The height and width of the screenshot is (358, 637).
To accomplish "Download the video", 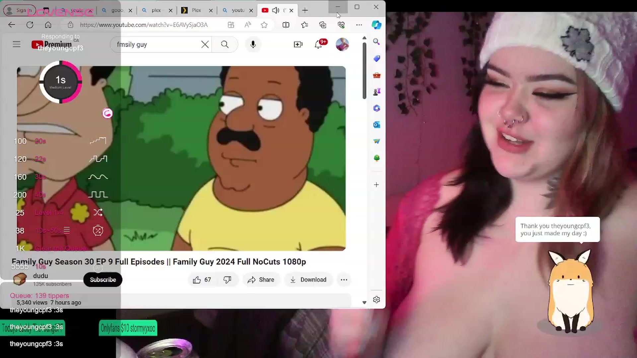I will [308, 280].
